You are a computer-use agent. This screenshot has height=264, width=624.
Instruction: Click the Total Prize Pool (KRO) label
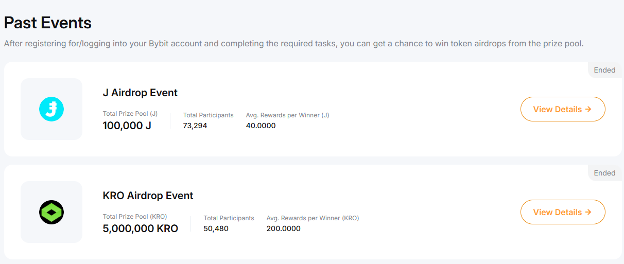click(x=135, y=217)
